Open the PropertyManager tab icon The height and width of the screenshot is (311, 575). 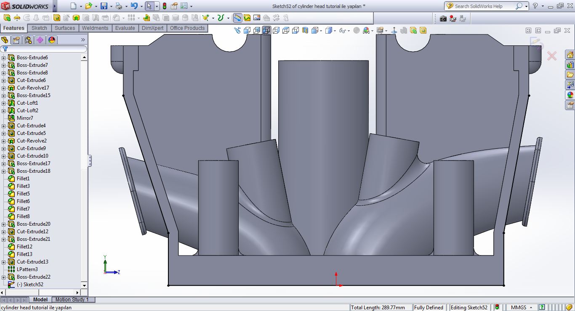[16, 40]
